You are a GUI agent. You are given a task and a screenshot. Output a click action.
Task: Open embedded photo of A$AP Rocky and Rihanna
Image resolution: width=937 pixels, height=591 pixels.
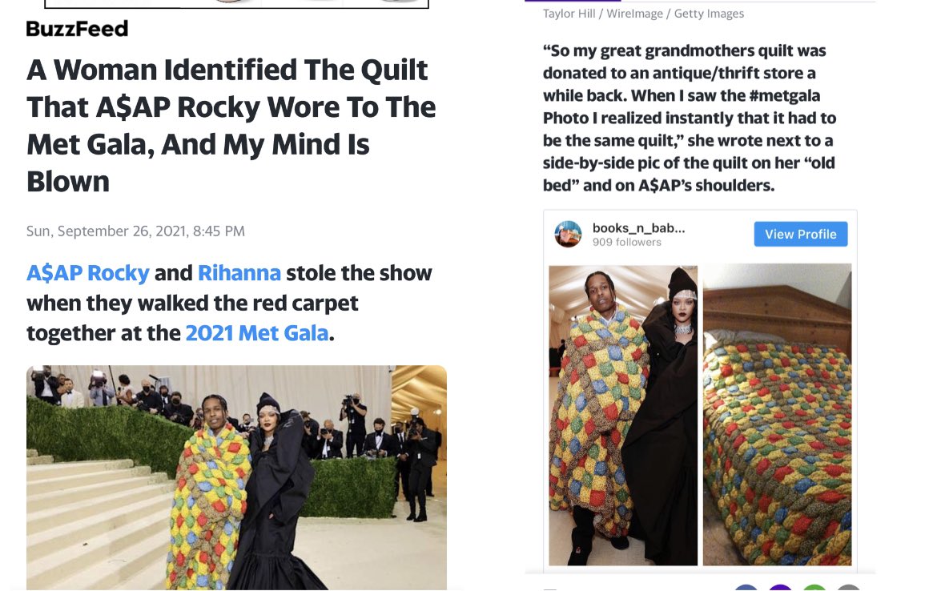pyautogui.click(x=623, y=415)
